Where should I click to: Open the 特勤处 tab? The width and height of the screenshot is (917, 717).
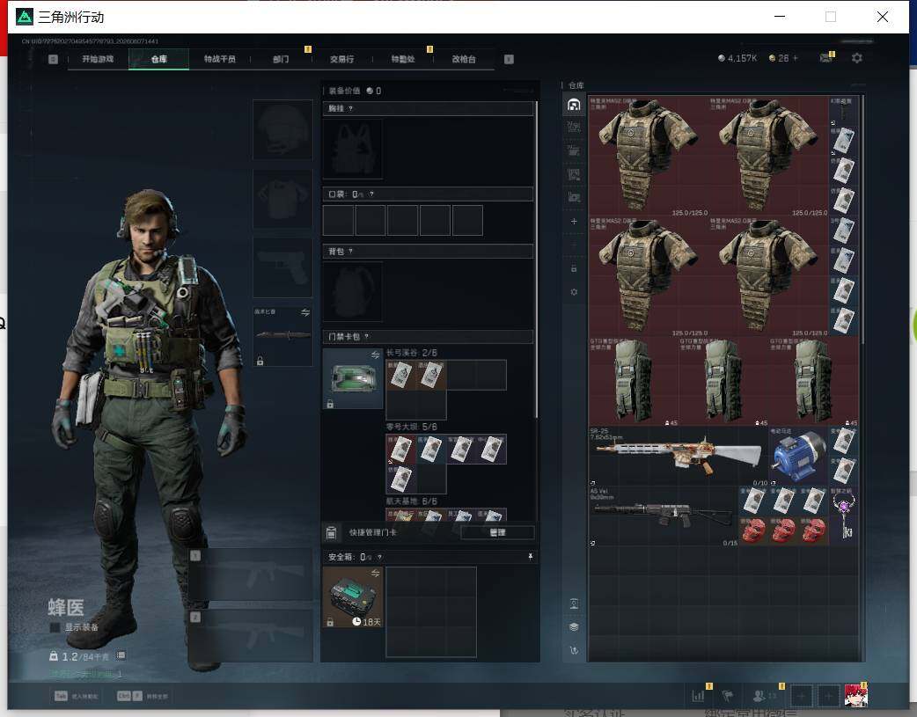point(403,59)
